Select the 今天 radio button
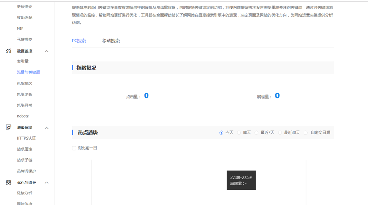Image resolution: width=368 pixels, height=205 pixels. click(x=221, y=133)
